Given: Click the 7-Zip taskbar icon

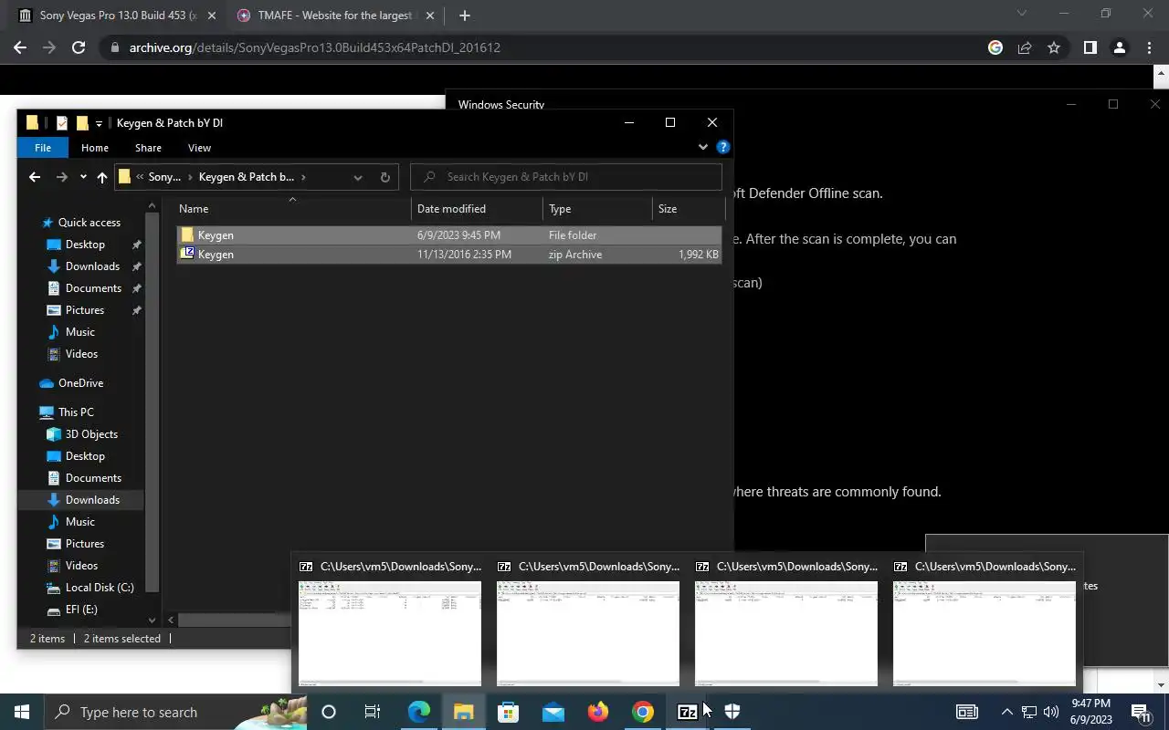Looking at the screenshot, I should pyautogui.click(x=687, y=712).
